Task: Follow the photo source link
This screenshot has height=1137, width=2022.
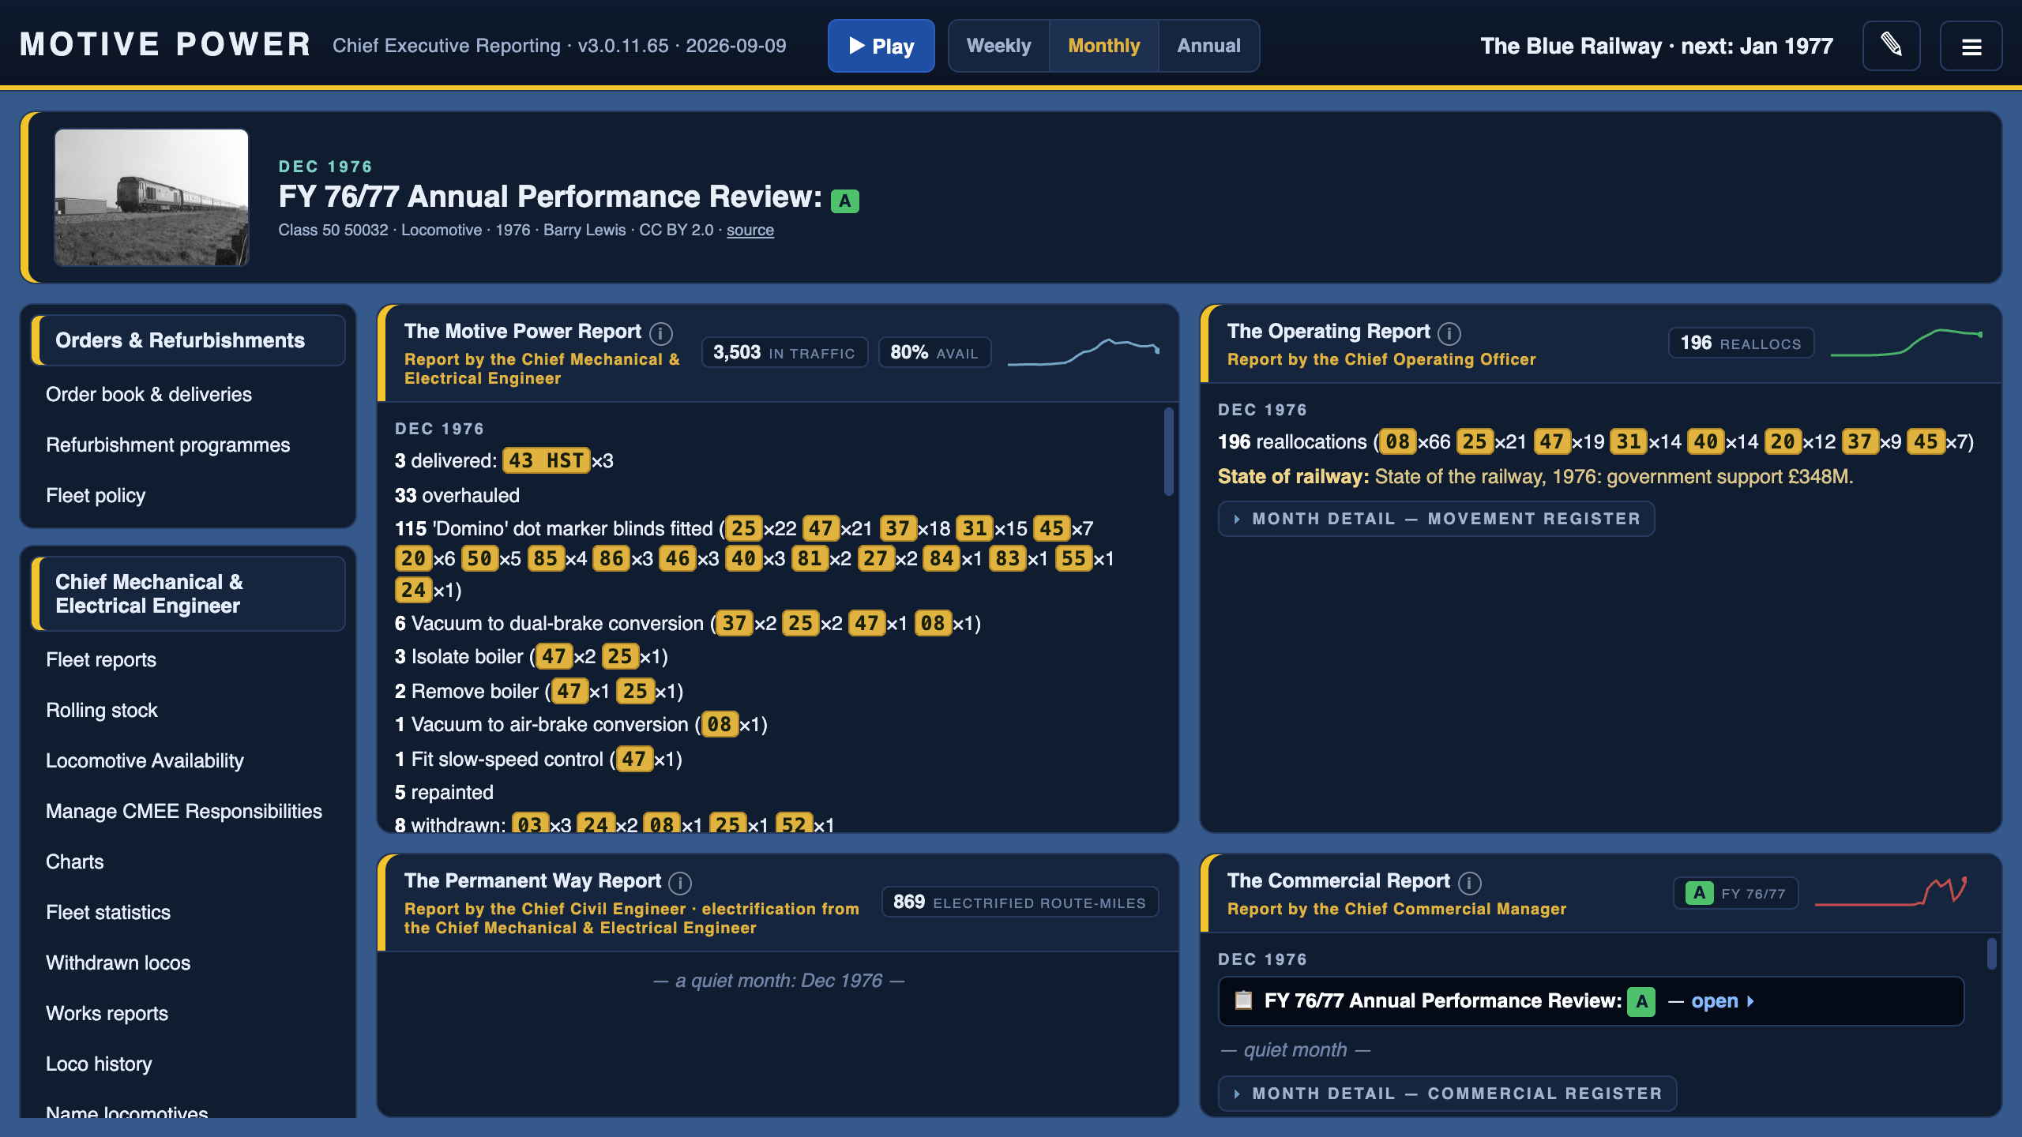Action: coord(750,230)
